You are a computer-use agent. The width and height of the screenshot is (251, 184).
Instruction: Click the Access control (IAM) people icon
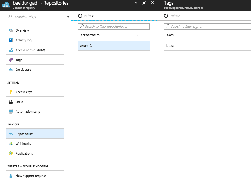click(11, 50)
